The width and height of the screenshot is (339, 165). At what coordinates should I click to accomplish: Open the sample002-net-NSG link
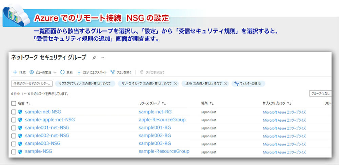[x=47, y=136]
